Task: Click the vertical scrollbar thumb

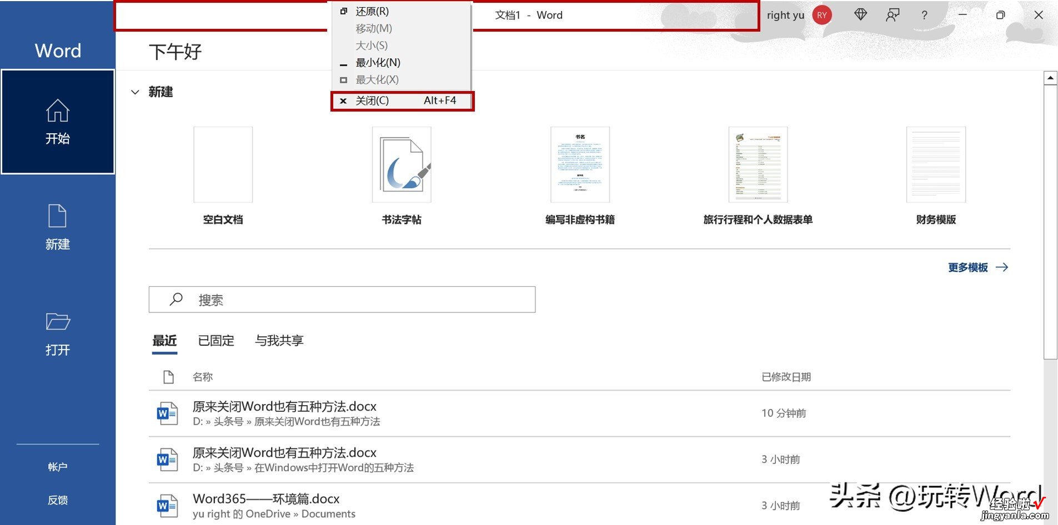Action: click(x=1050, y=222)
